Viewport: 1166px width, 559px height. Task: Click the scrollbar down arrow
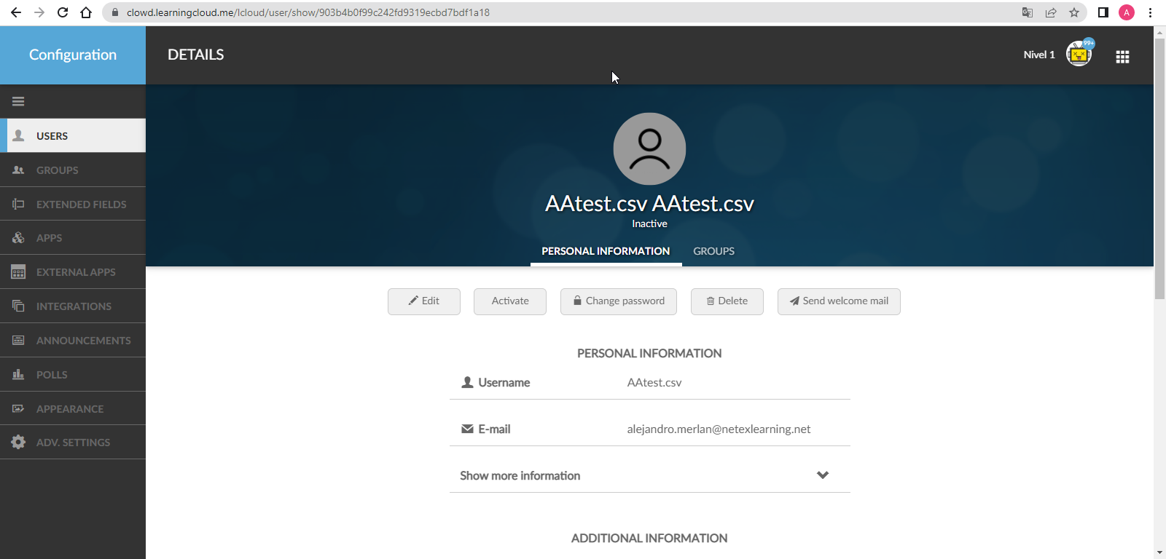coord(1159,552)
